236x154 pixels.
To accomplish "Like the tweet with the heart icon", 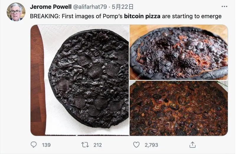I will pos(136,145).
